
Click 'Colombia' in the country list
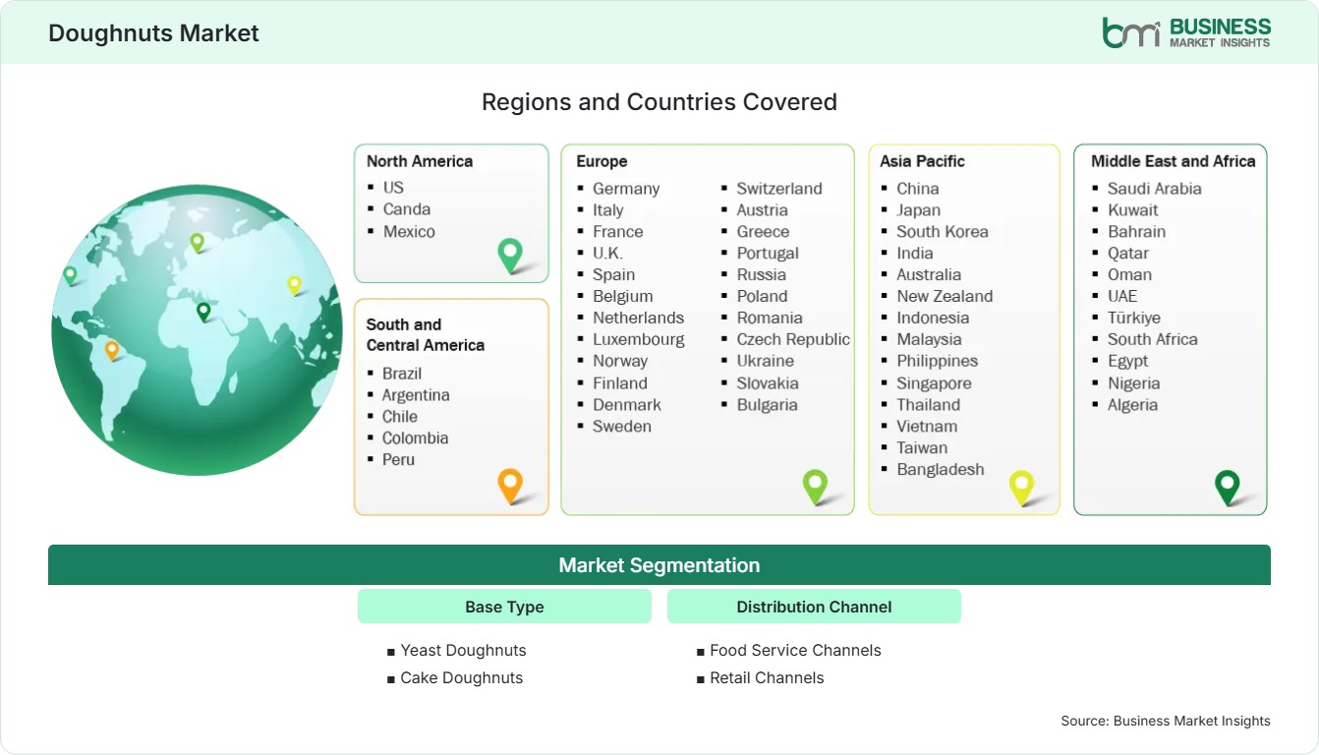pyautogui.click(x=415, y=437)
